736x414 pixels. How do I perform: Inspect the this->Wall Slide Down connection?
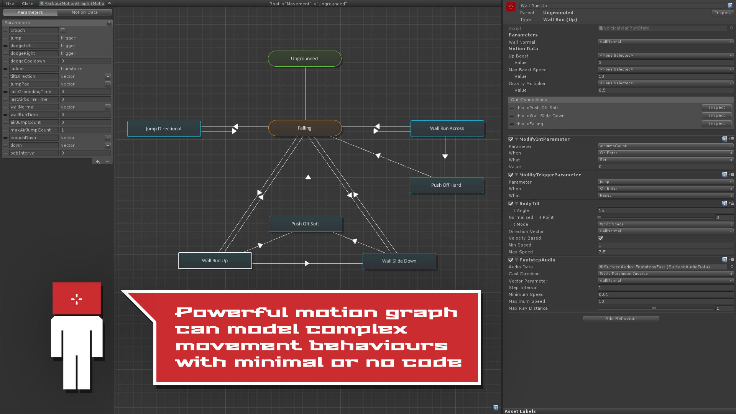pyautogui.click(x=716, y=115)
